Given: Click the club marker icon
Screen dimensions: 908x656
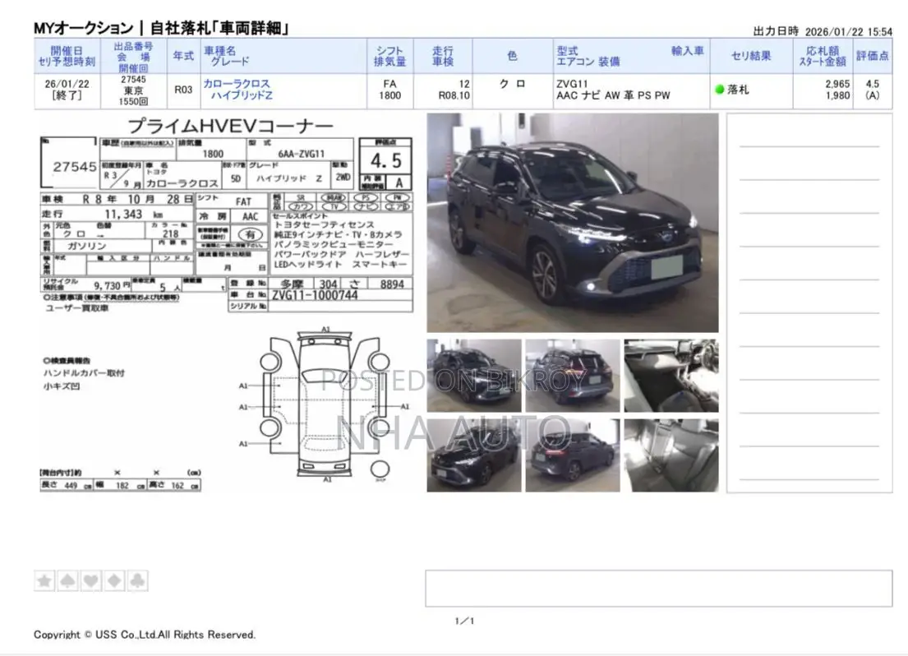Looking at the screenshot, I should point(137,580).
